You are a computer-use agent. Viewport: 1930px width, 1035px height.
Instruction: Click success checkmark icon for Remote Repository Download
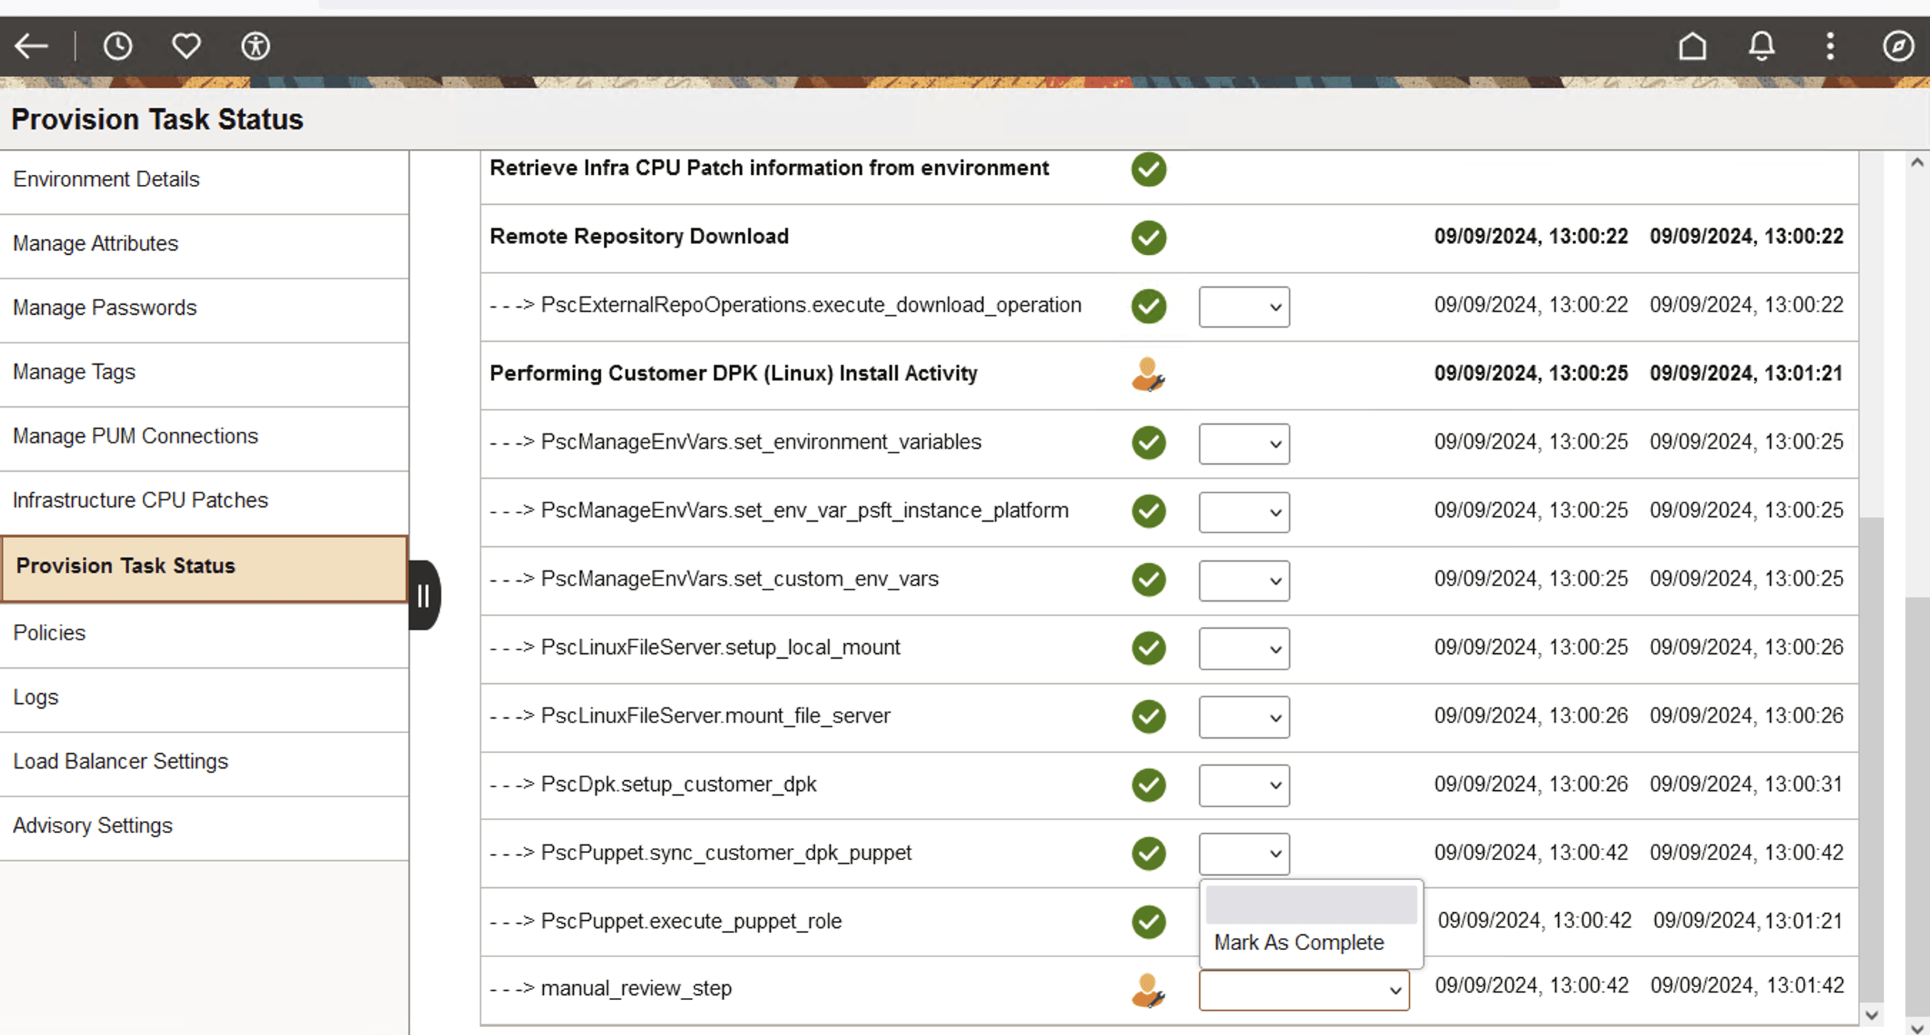[1148, 238]
